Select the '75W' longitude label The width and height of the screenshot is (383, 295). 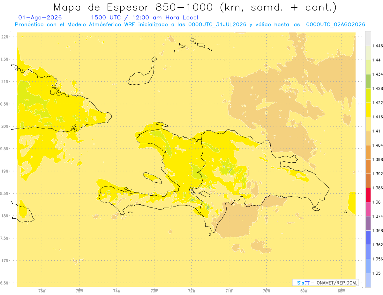[79, 291]
